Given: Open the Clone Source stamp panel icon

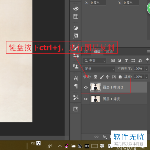Looking at the screenshot, I should (x=76, y=67).
